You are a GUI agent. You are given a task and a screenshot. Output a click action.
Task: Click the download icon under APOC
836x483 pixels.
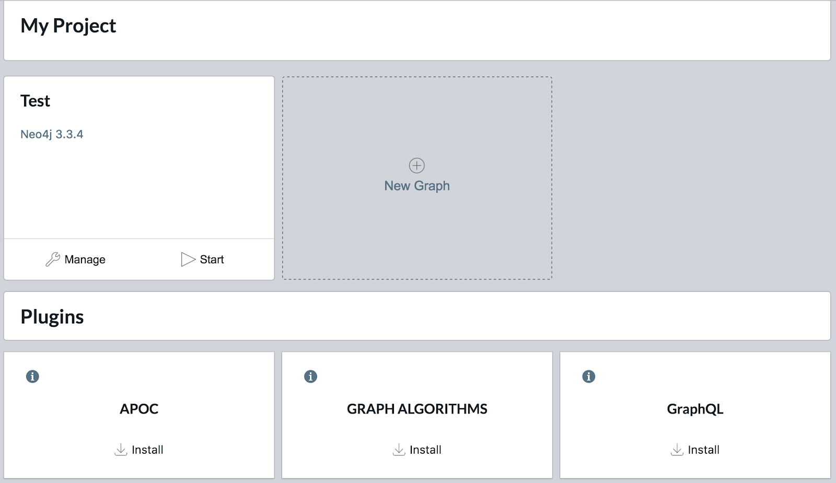(x=121, y=450)
